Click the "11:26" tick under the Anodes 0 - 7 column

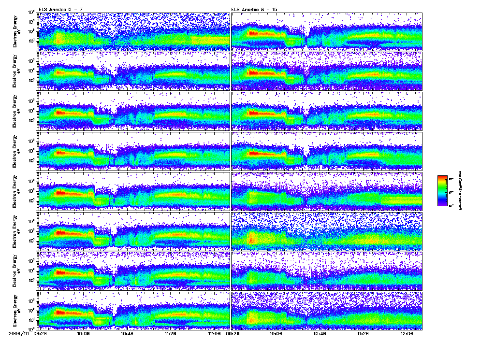(171, 333)
